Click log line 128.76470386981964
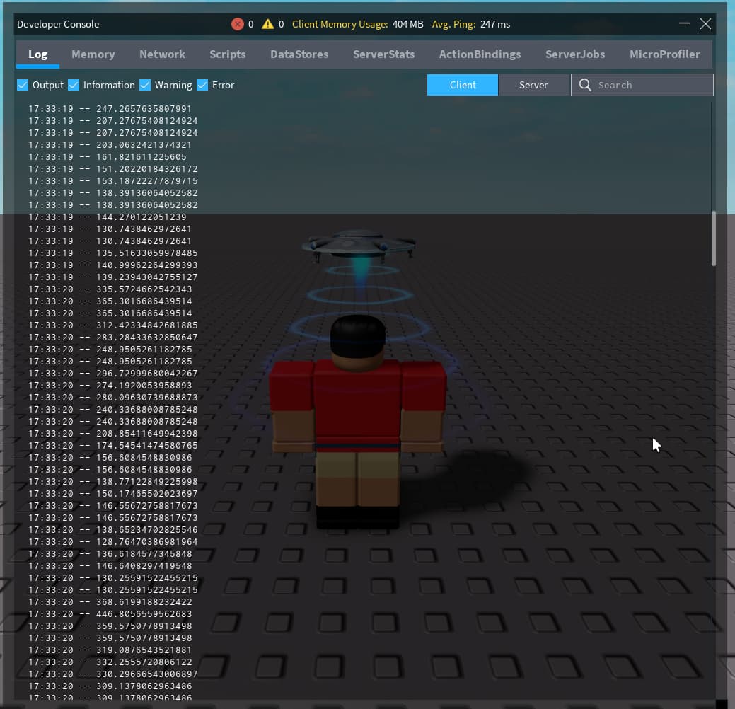This screenshot has height=709, width=735. click(x=113, y=542)
